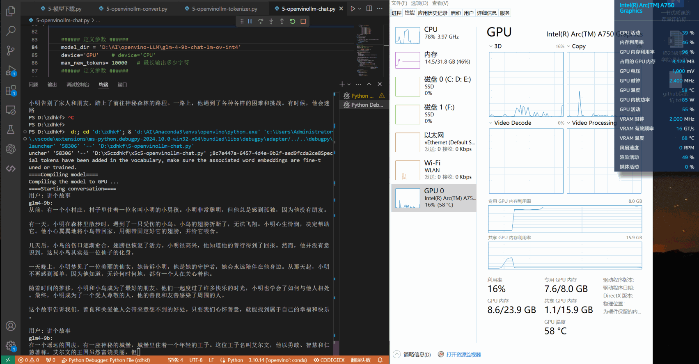Open Task Manager 文件(F) menu
The height and width of the screenshot is (364, 699).
tap(399, 3)
